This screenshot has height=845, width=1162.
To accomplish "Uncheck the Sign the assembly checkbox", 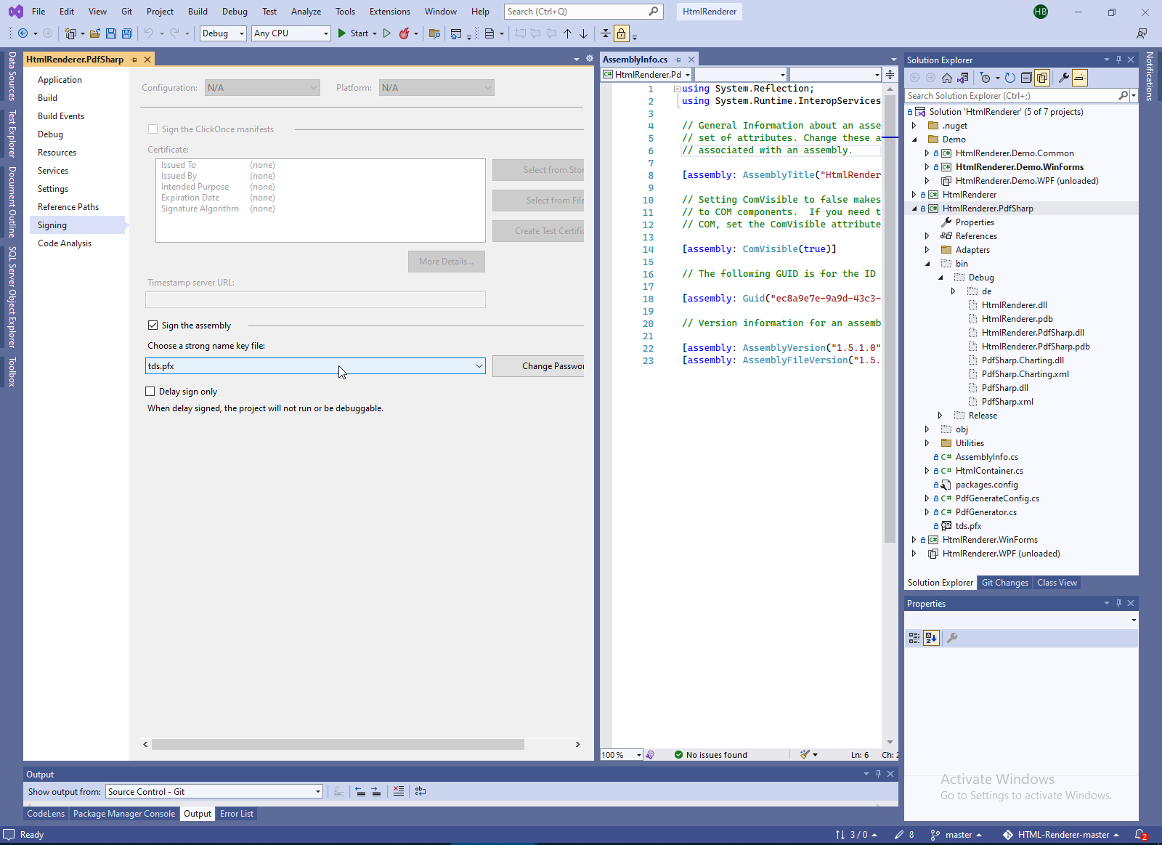I will [153, 326].
